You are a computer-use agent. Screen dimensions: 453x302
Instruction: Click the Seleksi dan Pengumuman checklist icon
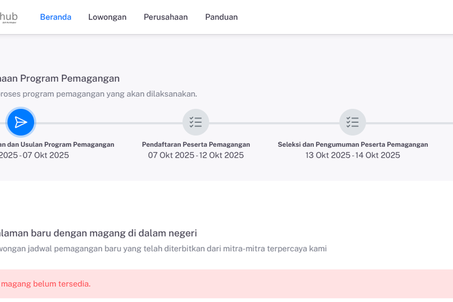coord(353,122)
